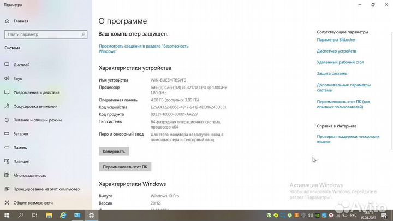Open taskbar search magnifier

pyautogui.click(x=21, y=215)
